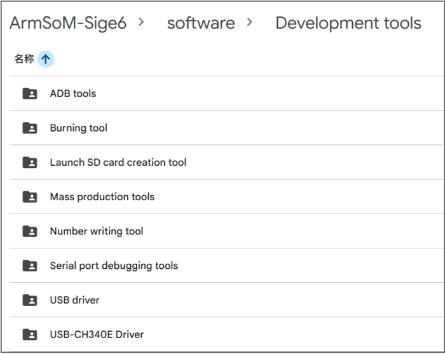The width and height of the screenshot is (445, 354).
Task: Expand the chevron after software
Action: pyautogui.click(x=249, y=22)
